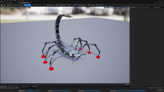Open the Window menu
The image size is (164, 92).
[15, 1]
